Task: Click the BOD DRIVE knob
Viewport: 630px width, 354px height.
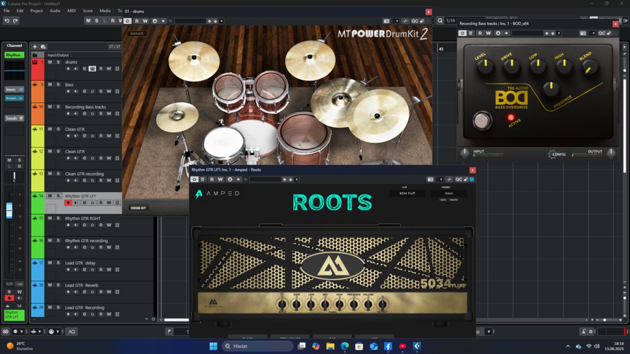Action: 512,66
